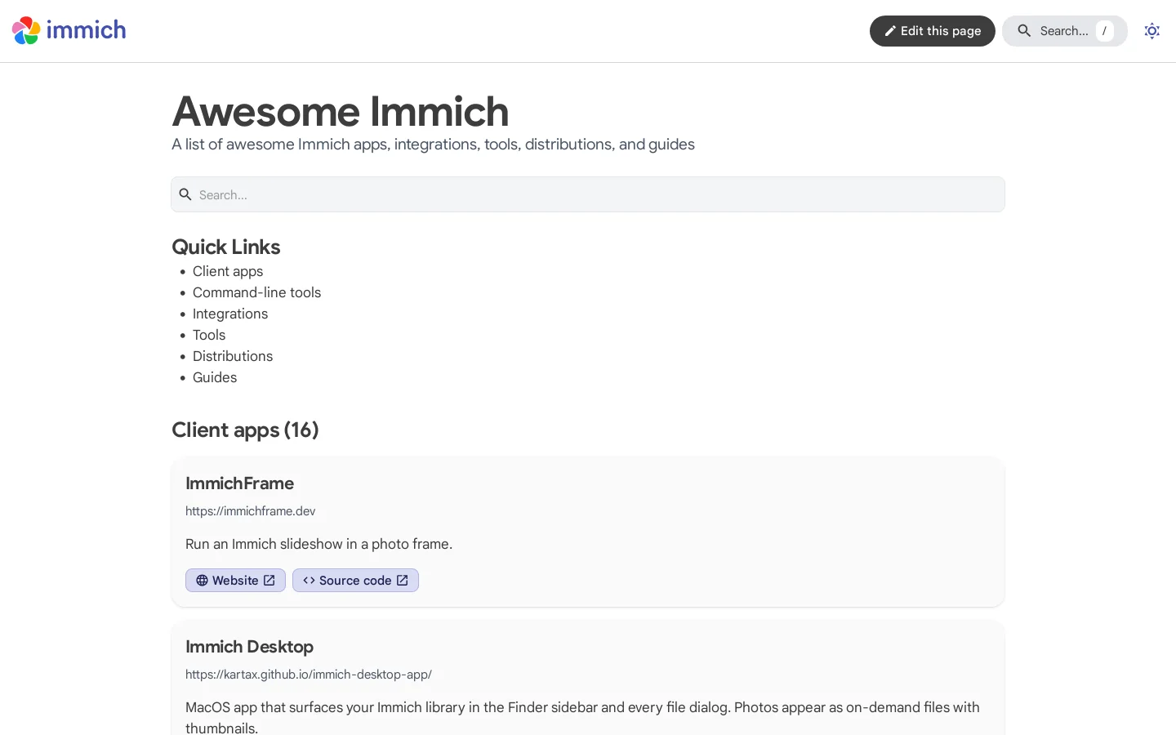Jump to Distributions quick link
This screenshot has height=735, width=1176.
click(233, 356)
